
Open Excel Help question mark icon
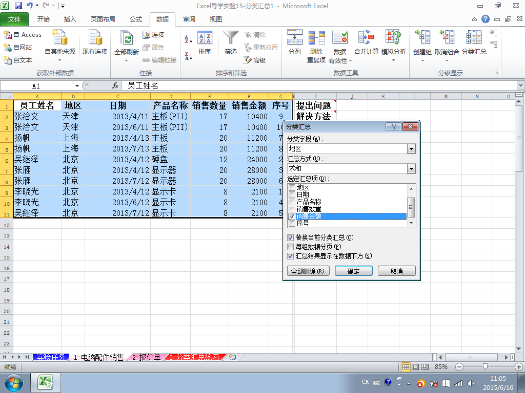(x=486, y=19)
